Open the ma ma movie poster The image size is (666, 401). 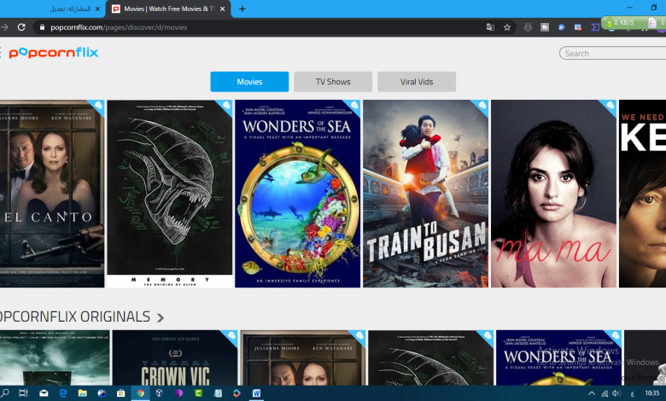click(x=553, y=194)
